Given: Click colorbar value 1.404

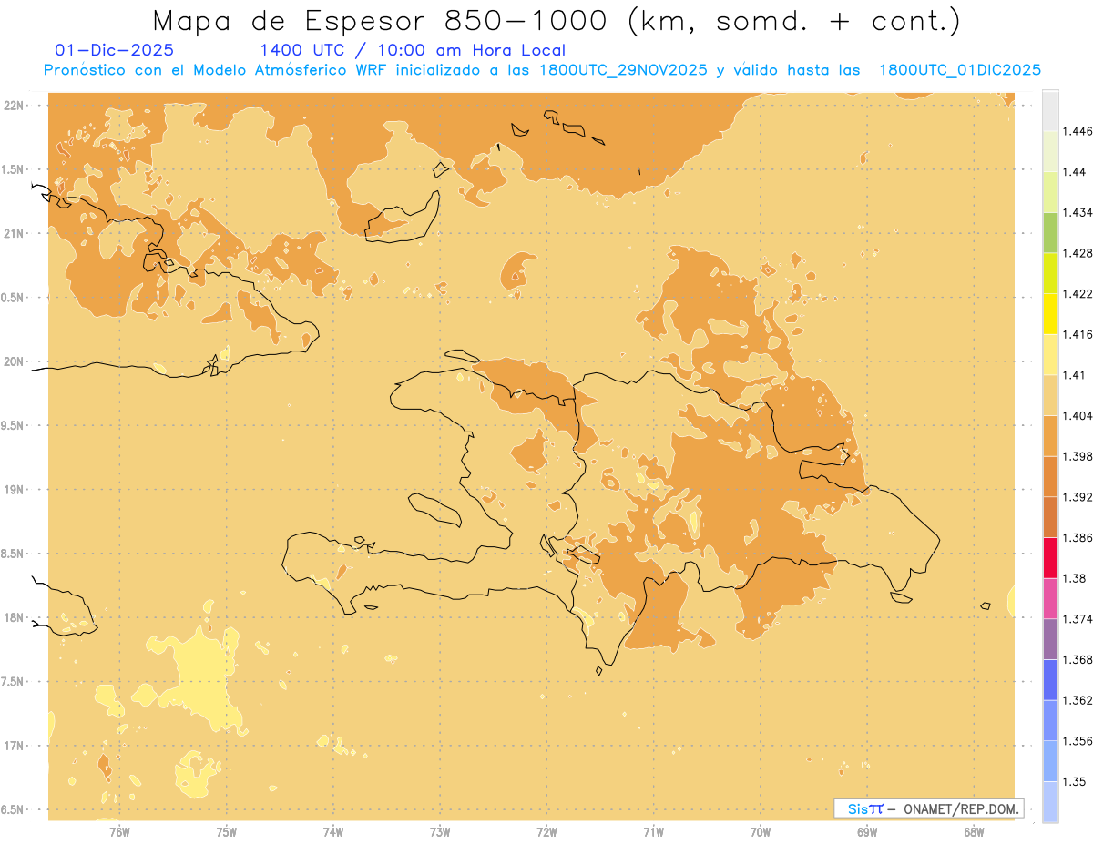Looking at the screenshot, I should 1078,415.
